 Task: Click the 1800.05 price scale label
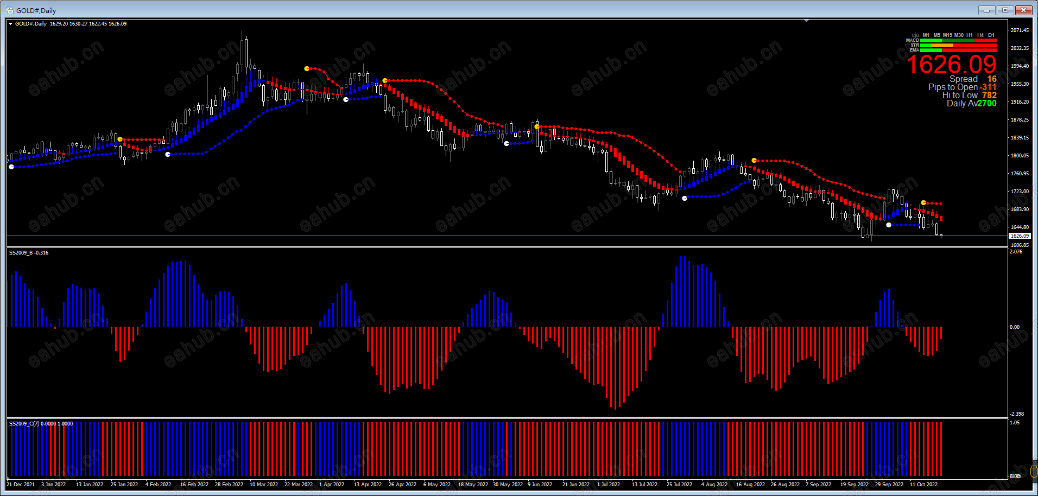[1020, 156]
